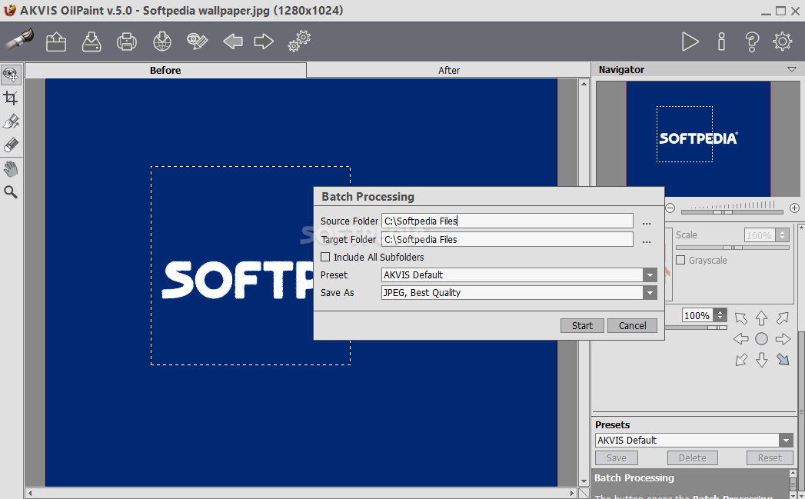Save image using the toolbar icon

point(91,42)
